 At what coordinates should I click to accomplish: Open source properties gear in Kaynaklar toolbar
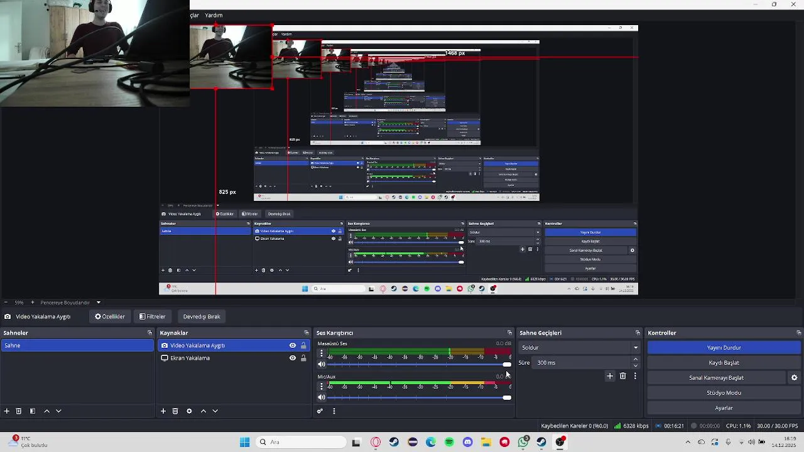coord(189,411)
